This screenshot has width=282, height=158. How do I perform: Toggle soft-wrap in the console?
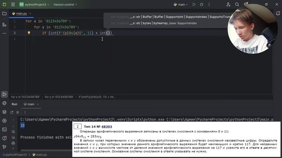click(x=13, y=132)
